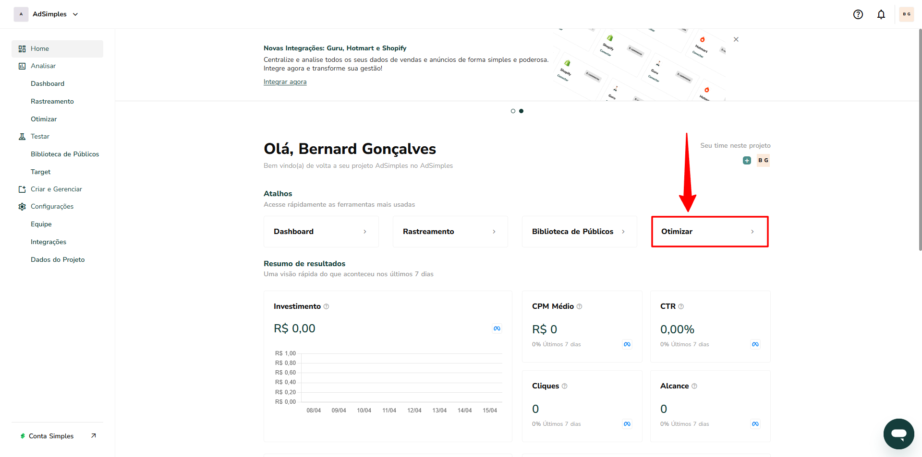Click the Integrar agora link

click(x=285, y=82)
